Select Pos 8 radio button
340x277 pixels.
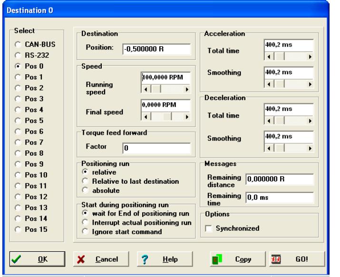point(18,153)
